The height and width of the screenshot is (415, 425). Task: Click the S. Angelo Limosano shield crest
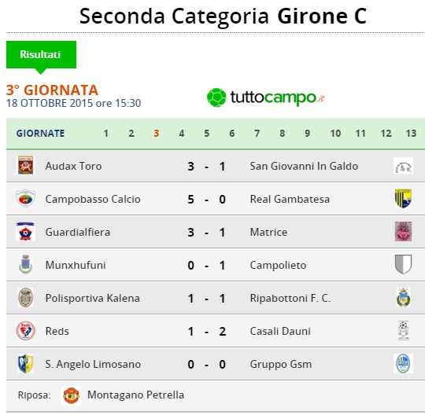point(25,364)
